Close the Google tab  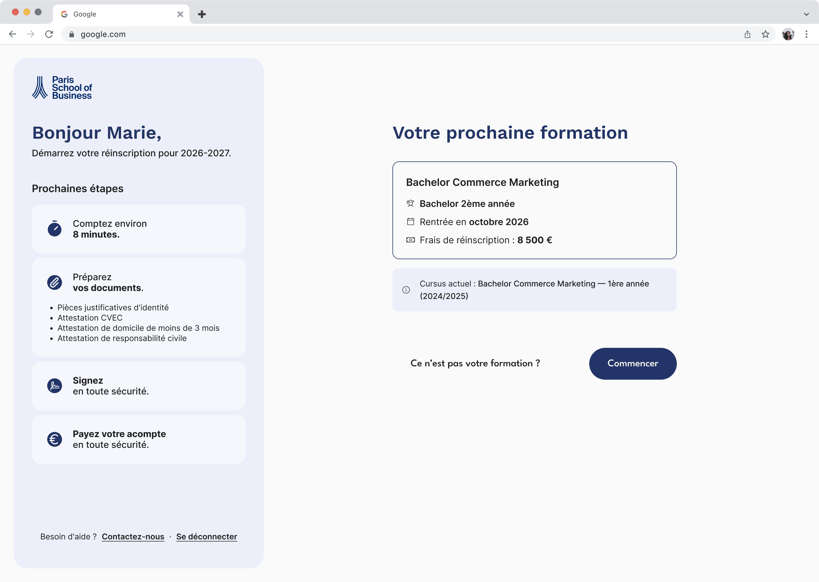tap(180, 14)
